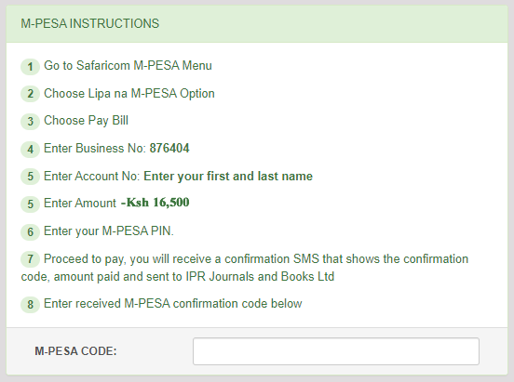Click the Choose Lipa na M-PESA Option text
Viewport: 514px width, 382px height.
click(x=129, y=93)
